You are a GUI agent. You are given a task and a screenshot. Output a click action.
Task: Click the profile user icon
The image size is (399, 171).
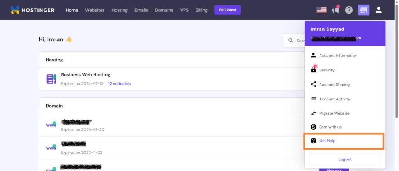(x=379, y=10)
